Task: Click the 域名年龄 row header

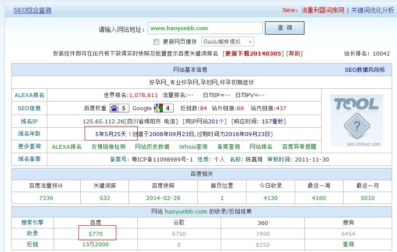Action: (29, 133)
